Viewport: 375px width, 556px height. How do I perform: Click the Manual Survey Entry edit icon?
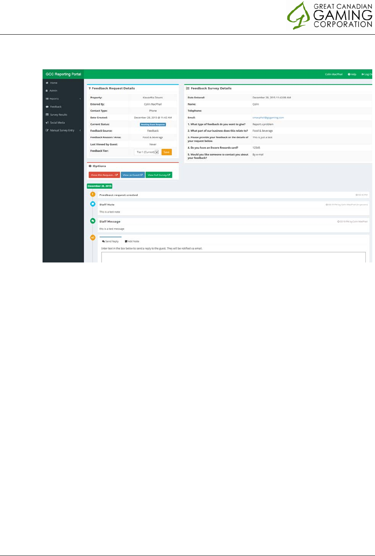[x=47, y=130]
